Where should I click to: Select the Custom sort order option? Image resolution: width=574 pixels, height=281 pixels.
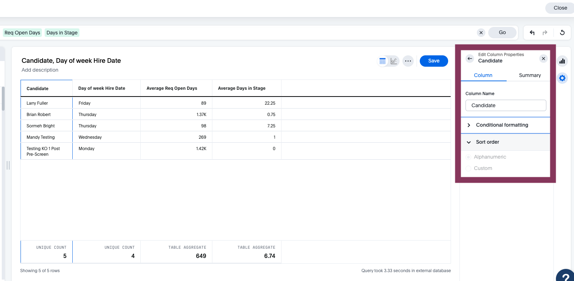[x=468, y=168]
